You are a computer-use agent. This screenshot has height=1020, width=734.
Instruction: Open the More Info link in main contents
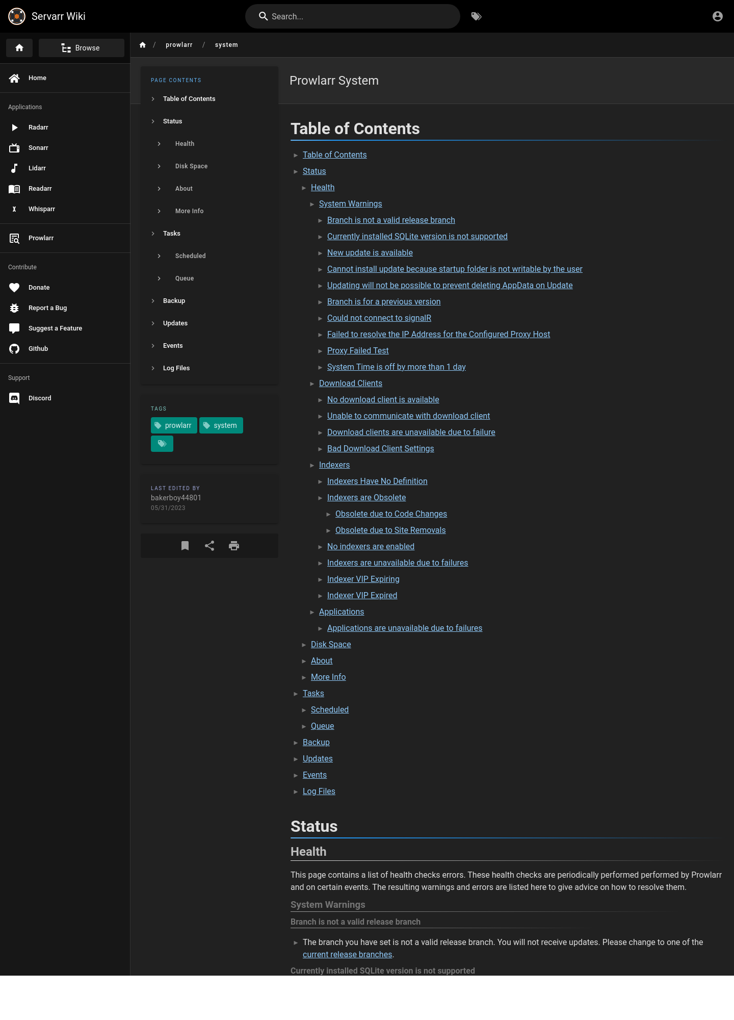328,677
